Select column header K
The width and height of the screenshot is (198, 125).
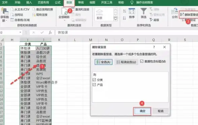[x=59, y=40]
